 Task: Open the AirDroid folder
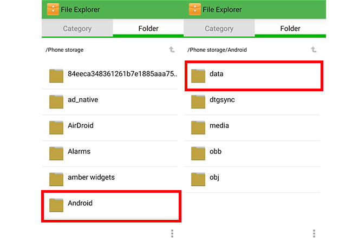coord(110,128)
